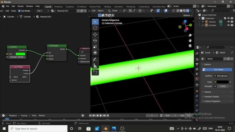This screenshot has height=132, width=235.
Task: Open the Output properties tab icon
Action: [197, 64]
